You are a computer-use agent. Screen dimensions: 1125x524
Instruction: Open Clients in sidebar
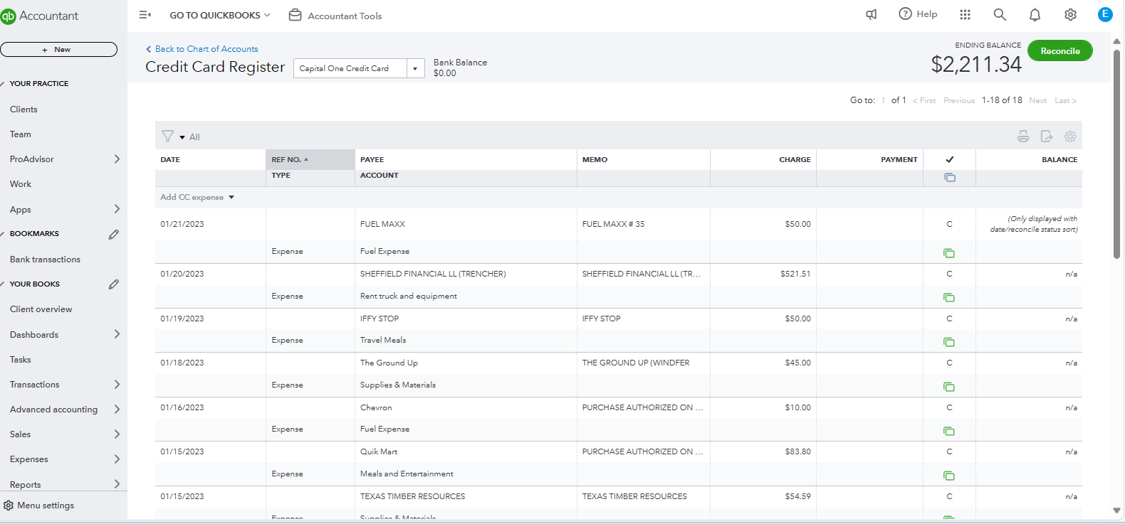pos(23,109)
